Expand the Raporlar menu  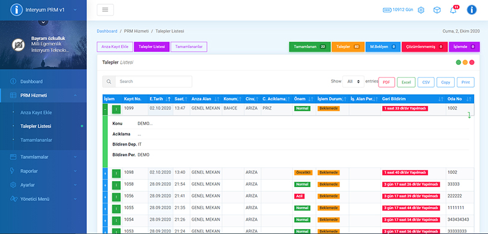coord(75,171)
